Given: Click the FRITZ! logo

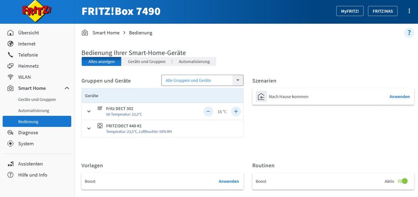Looking at the screenshot, I should point(37,11).
